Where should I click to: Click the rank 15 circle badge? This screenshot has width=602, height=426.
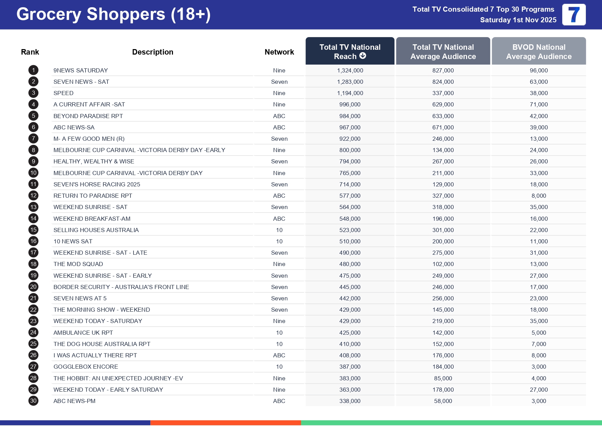(33, 230)
